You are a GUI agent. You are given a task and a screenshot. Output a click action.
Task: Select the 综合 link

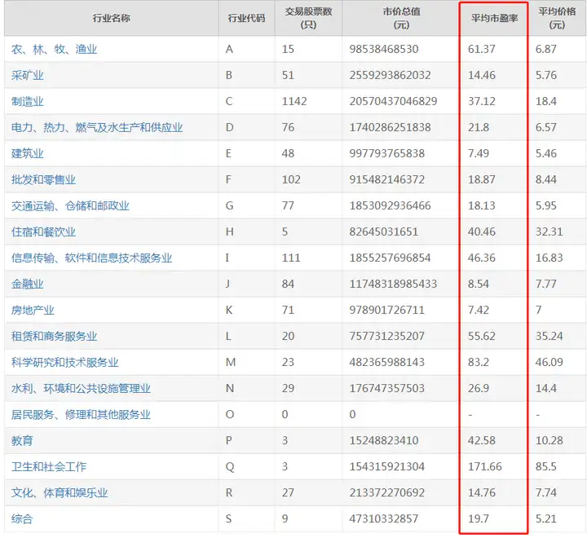click(22, 519)
